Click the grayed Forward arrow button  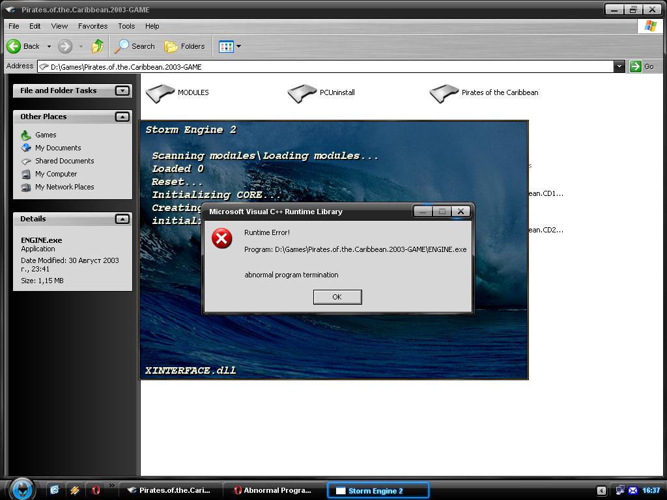(x=65, y=46)
